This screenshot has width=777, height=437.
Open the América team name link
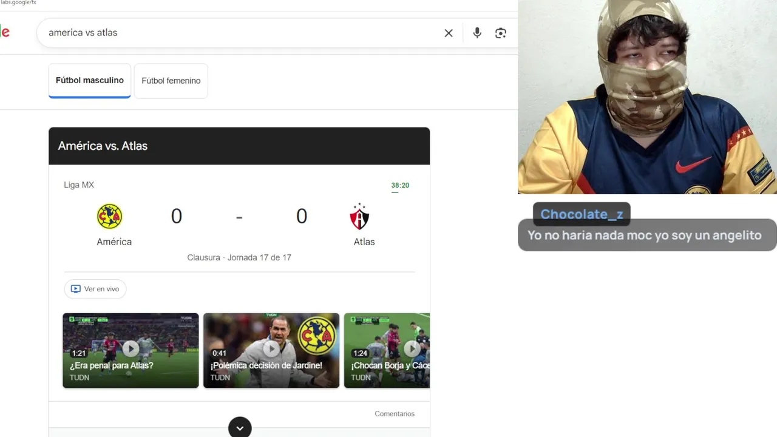coord(114,242)
